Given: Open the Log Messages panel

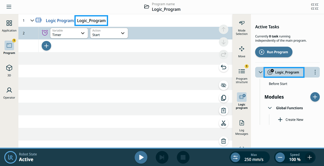Looking at the screenshot, I should point(241,128).
